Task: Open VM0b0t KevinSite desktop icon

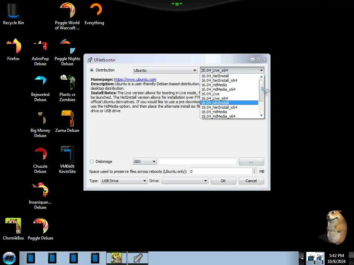Action: (67, 160)
